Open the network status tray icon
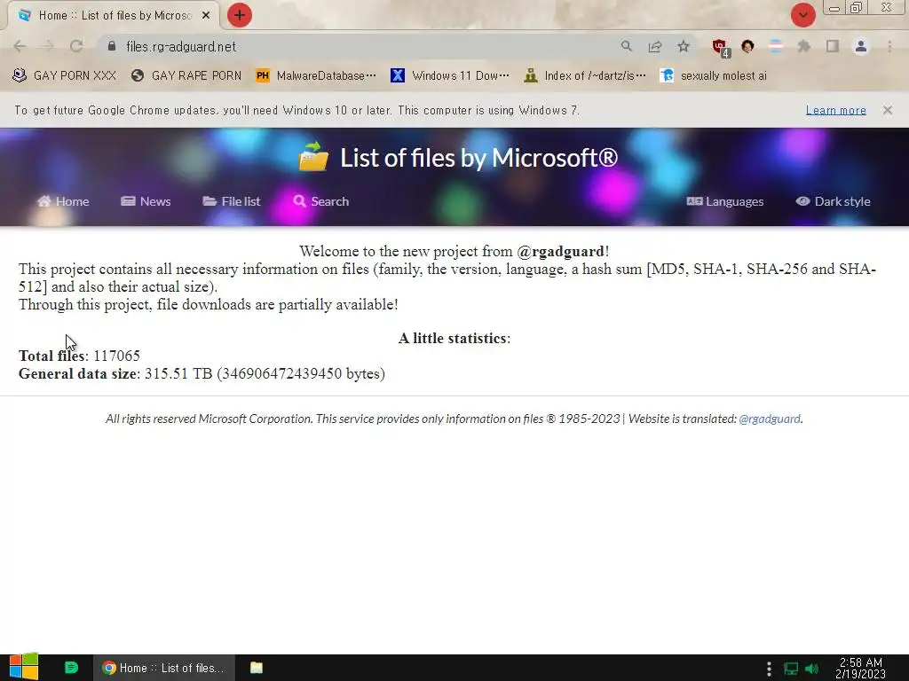 [791, 669]
